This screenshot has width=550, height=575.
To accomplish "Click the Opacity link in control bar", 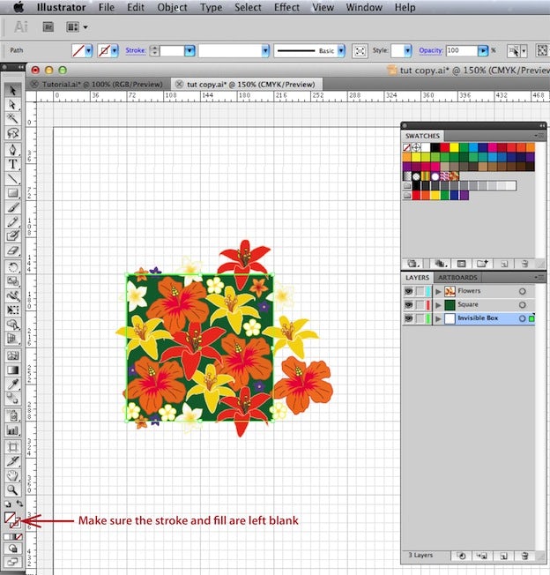I will point(430,51).
